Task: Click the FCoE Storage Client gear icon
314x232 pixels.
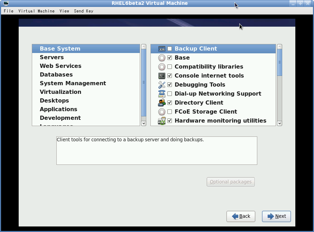Action: 161,112
